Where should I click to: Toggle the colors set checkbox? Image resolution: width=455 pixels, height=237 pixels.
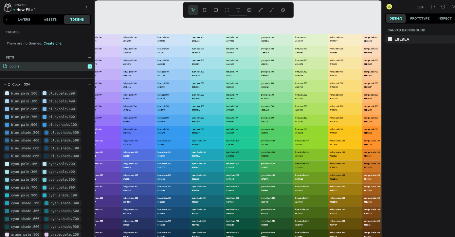point(90,66)
